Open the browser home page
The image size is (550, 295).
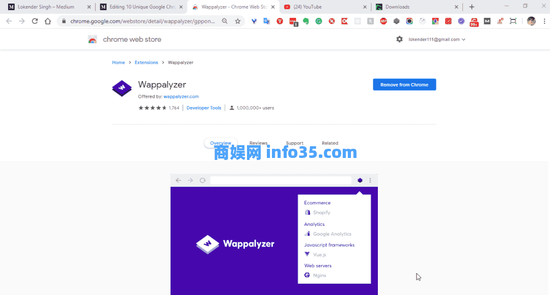click(x=48, y=21)
